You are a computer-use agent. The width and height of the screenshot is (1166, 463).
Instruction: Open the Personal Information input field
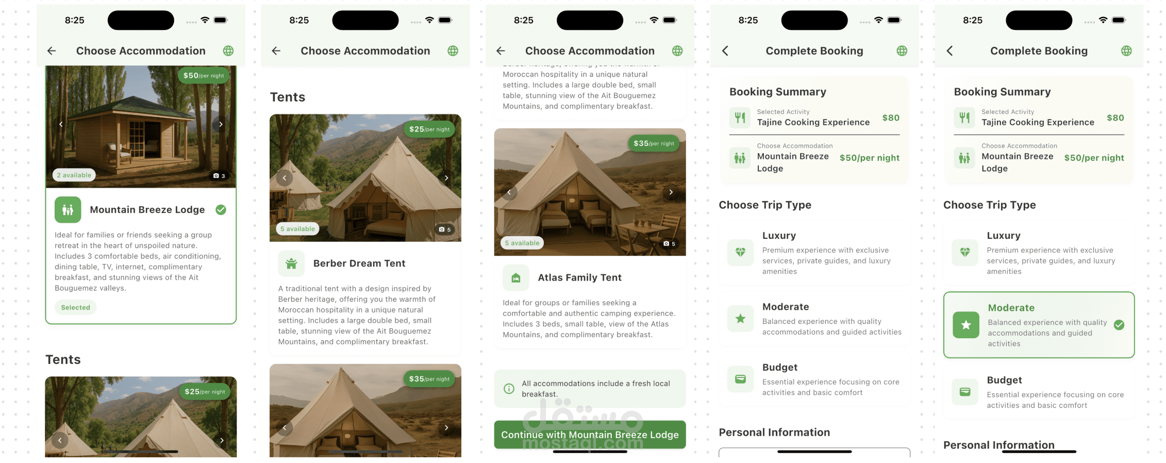(814, 452)
